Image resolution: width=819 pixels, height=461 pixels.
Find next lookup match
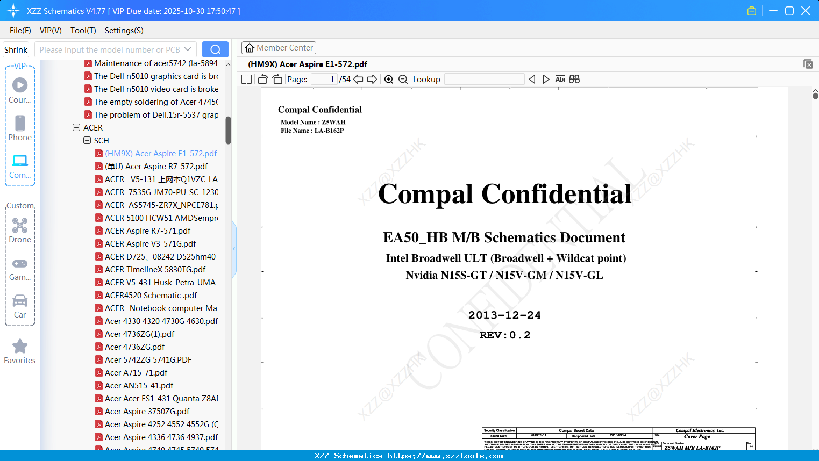(546, 79)
